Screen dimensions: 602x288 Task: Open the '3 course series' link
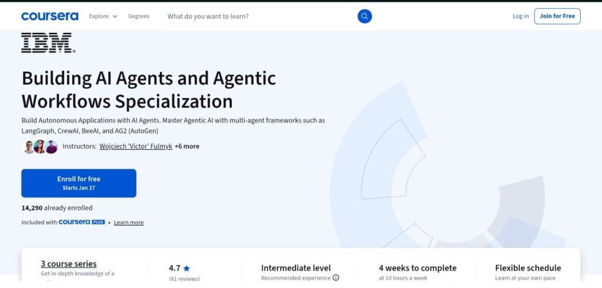69,264
